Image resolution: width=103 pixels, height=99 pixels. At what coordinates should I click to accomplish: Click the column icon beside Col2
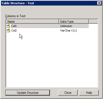8,30
